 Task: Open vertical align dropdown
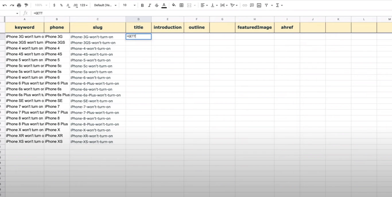point(214,5)
